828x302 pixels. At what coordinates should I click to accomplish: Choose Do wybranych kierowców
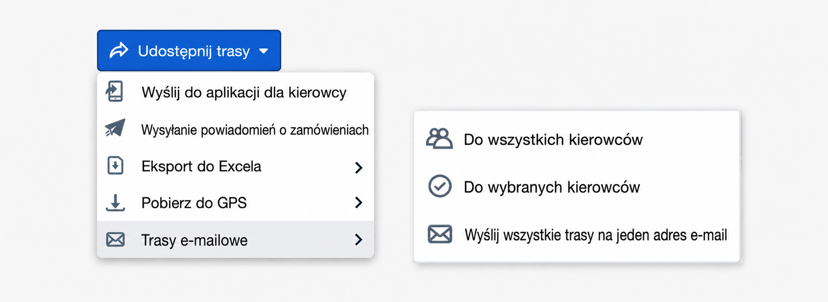[x=576, y=187]
